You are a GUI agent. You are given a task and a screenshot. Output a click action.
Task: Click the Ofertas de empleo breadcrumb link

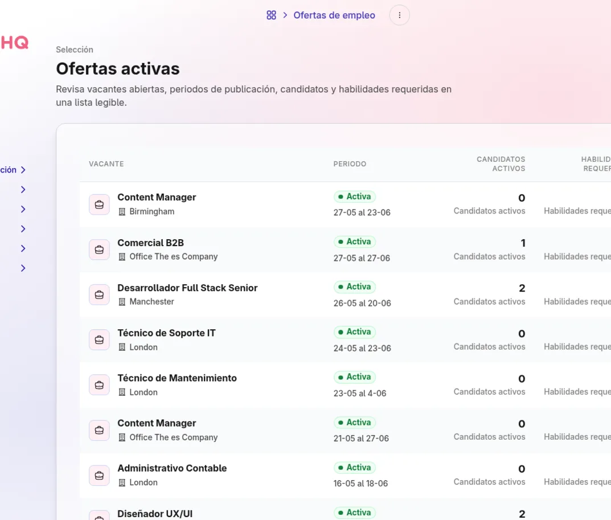click(334, 15)
